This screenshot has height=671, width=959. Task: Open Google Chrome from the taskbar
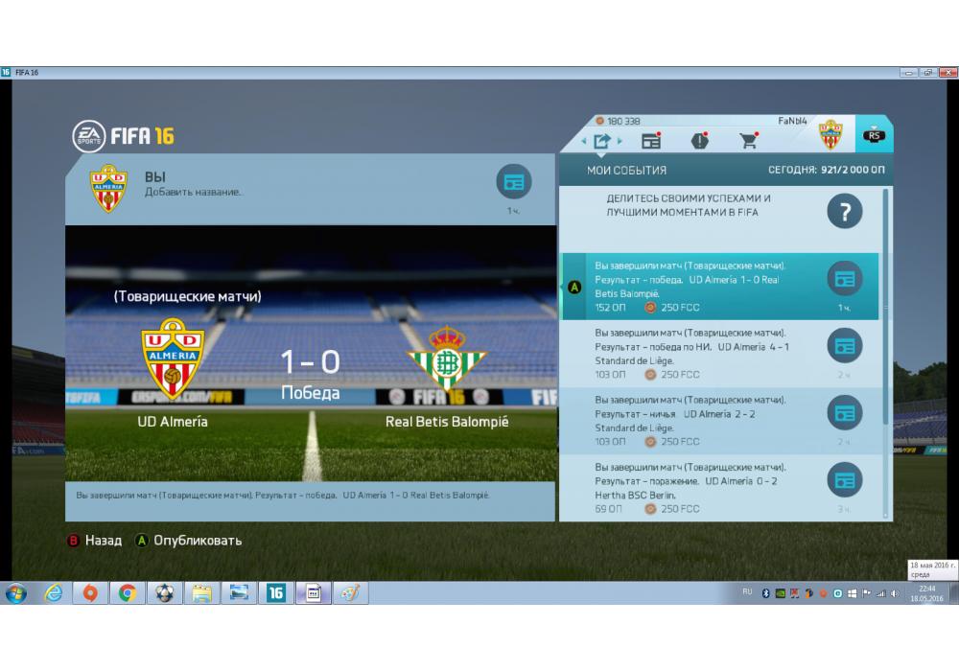pos(128,592)
